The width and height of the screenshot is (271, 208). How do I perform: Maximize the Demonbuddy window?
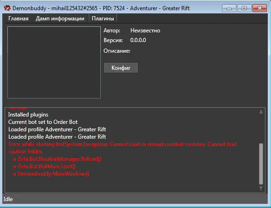pyautogui.click(x=244, y=8)
